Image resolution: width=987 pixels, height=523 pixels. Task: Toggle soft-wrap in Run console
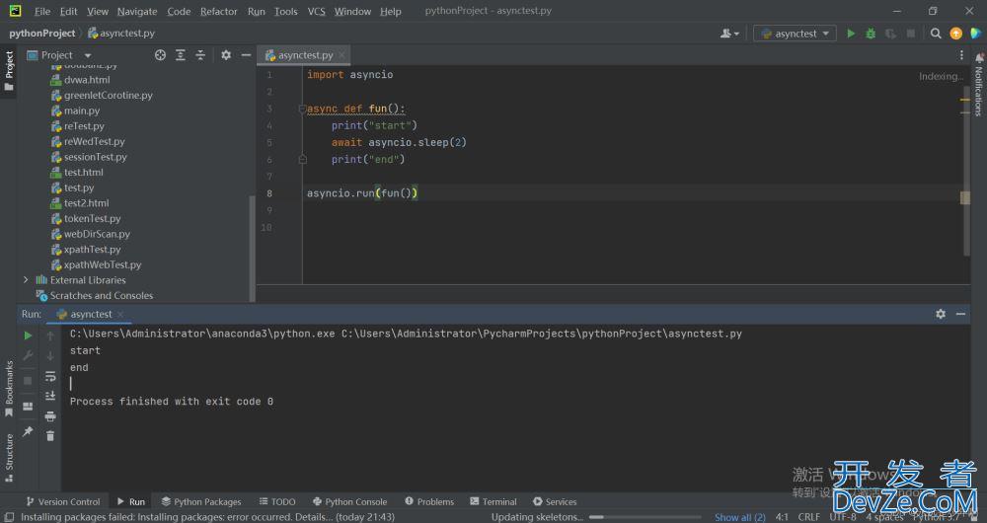click(x=50, y=376)
